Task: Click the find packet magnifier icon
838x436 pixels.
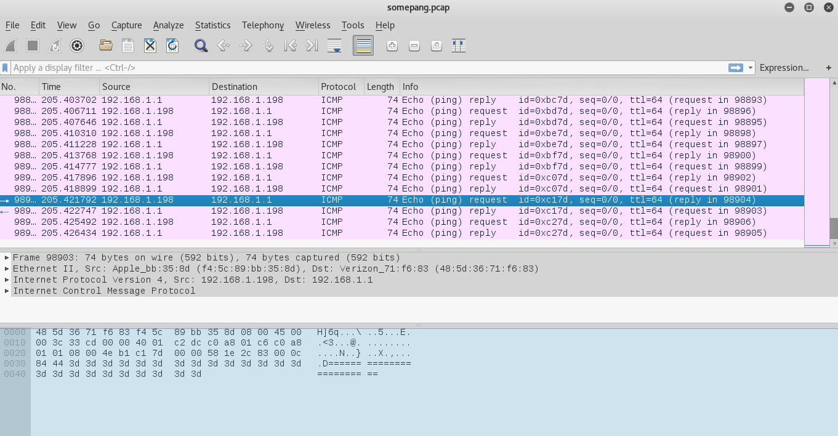Action: (201, 46)
